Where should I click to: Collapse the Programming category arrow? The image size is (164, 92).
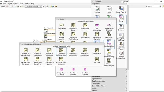[x=126, y=4]
